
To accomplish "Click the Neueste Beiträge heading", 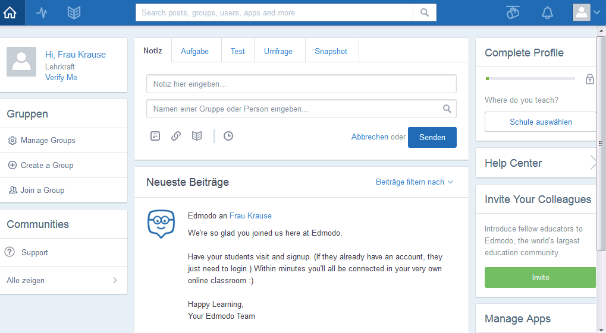I will tap(187, 182).
